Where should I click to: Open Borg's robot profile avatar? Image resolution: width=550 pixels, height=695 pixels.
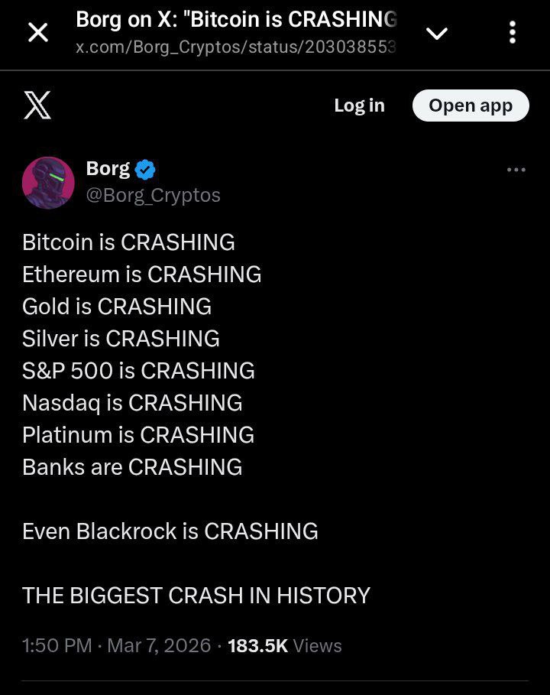[x=48, y=183]
